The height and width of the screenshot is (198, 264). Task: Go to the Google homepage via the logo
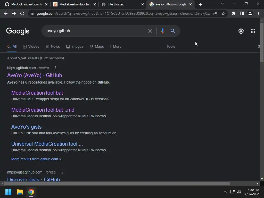click(x=18, y=31)
